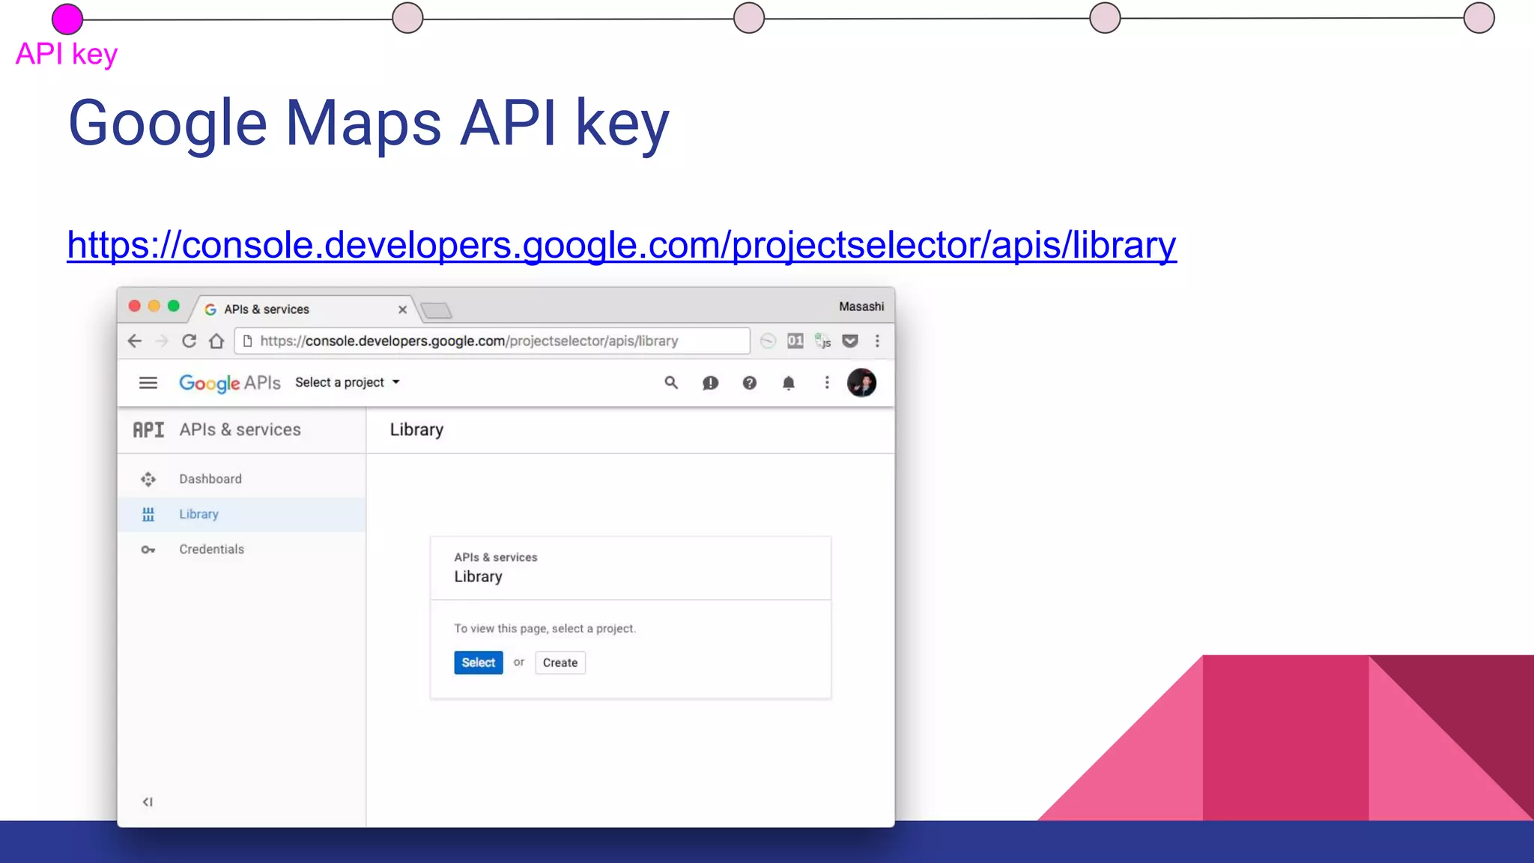Open Credentials in the sidebar
Viewport: 1534px width, 863px height.
241,549
